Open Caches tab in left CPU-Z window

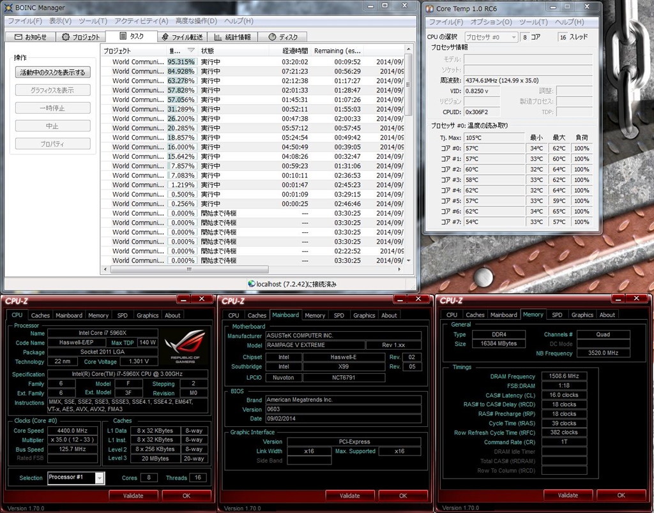tap(40, 315)
